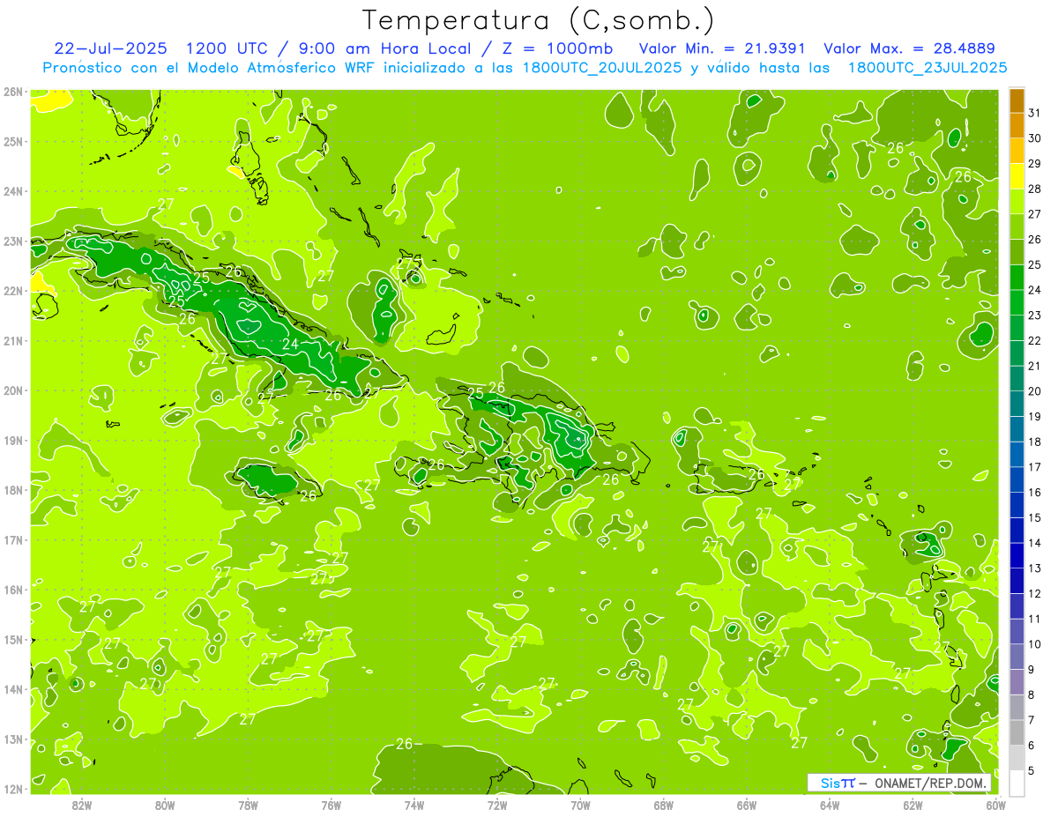Click the '18N' latitude label
Viewport: 1058px width, 817px height.
(12, 490)
